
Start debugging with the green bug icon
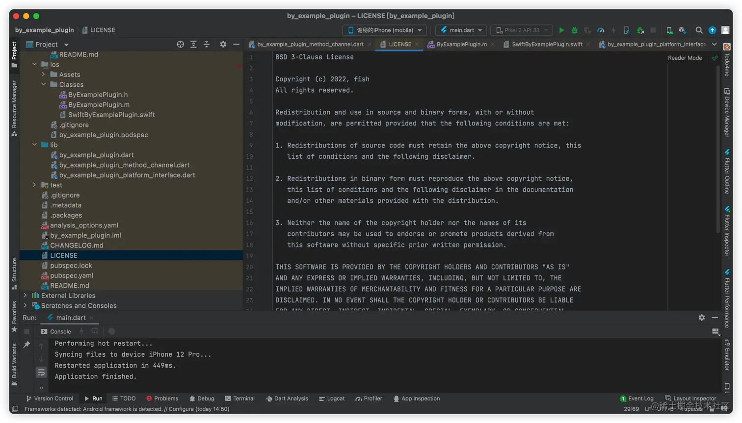coord(575,30)
